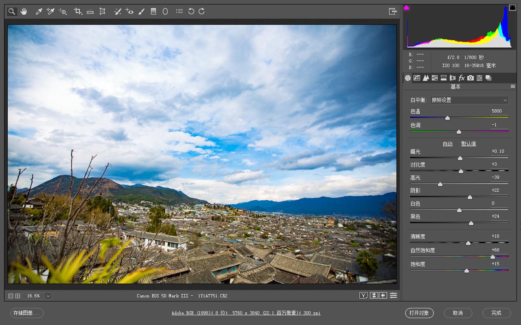Screen dimensions: 521x325
Task: Select the Graduated Filter tool
Action: click(153, 11)
